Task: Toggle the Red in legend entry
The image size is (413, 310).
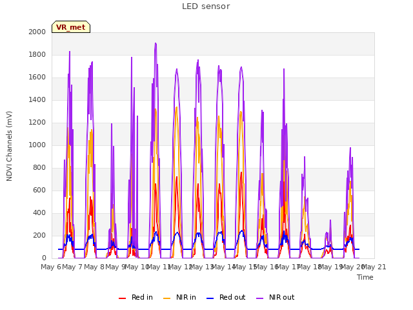Action: click(x=136, y=297)
